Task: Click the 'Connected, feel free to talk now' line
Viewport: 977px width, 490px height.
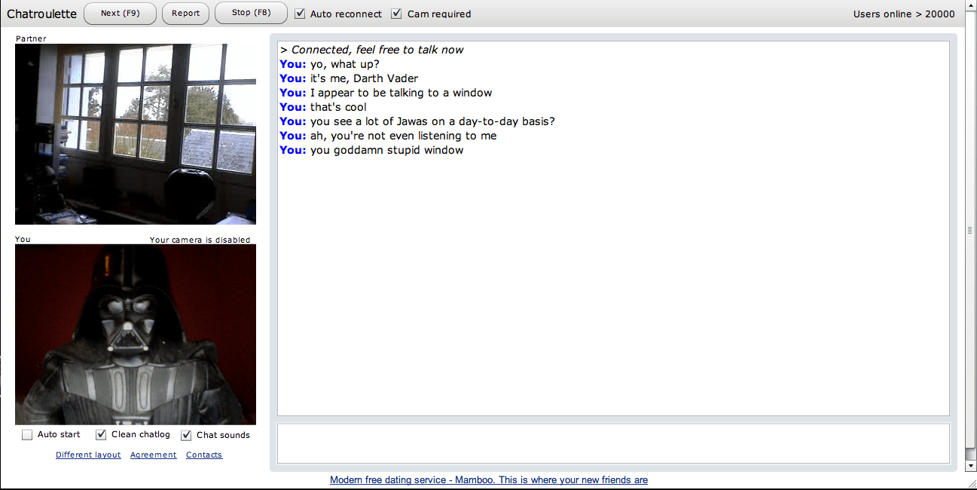Action: 371,50
